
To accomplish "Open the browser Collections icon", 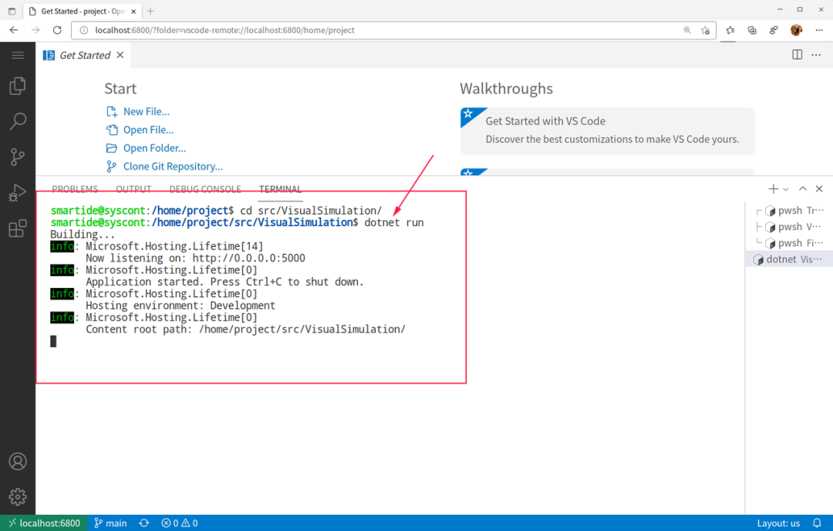I will pyautogui.click(x=752, y=30).
